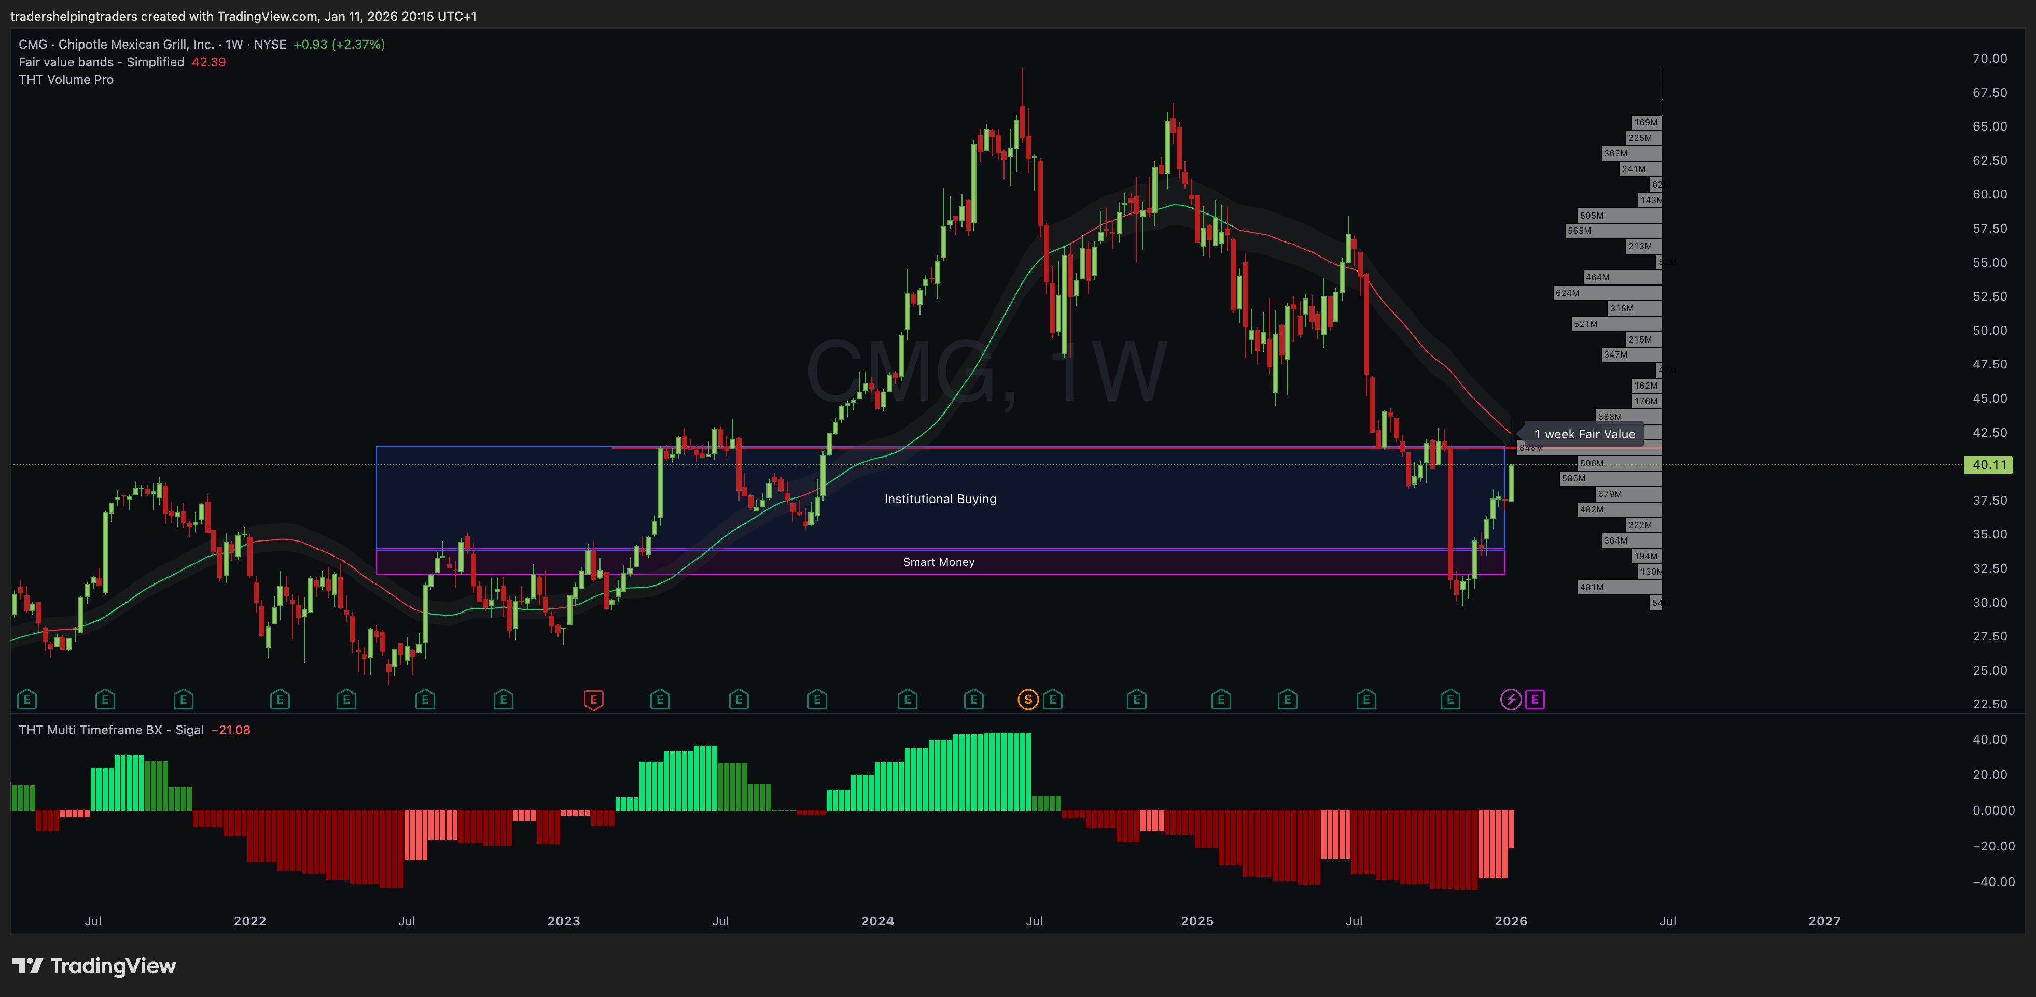Click the 2024 label on the time axis
This screenshot has height=997, width=2036.
[876, 921]
